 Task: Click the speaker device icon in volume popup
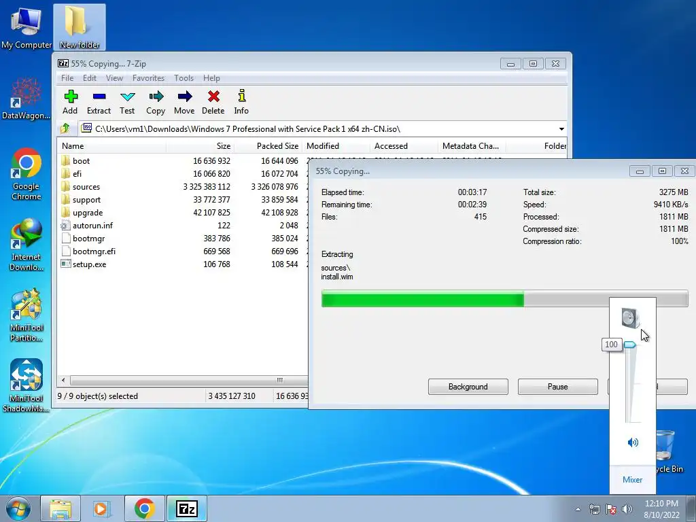pos(630,318)
